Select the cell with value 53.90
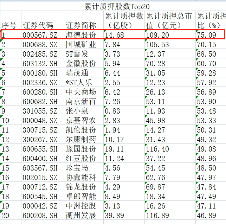This screenshot has width=226, height=224. point(211,101)
